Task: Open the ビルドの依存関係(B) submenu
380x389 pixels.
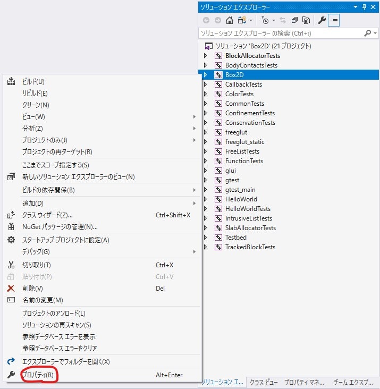Action: tap(102, 190)
